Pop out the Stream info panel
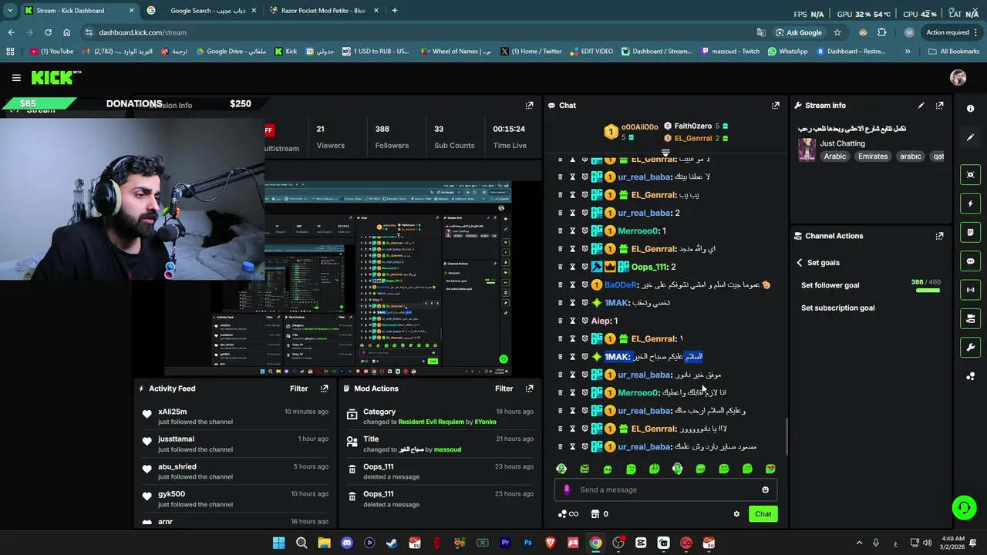 coord(939,106)
